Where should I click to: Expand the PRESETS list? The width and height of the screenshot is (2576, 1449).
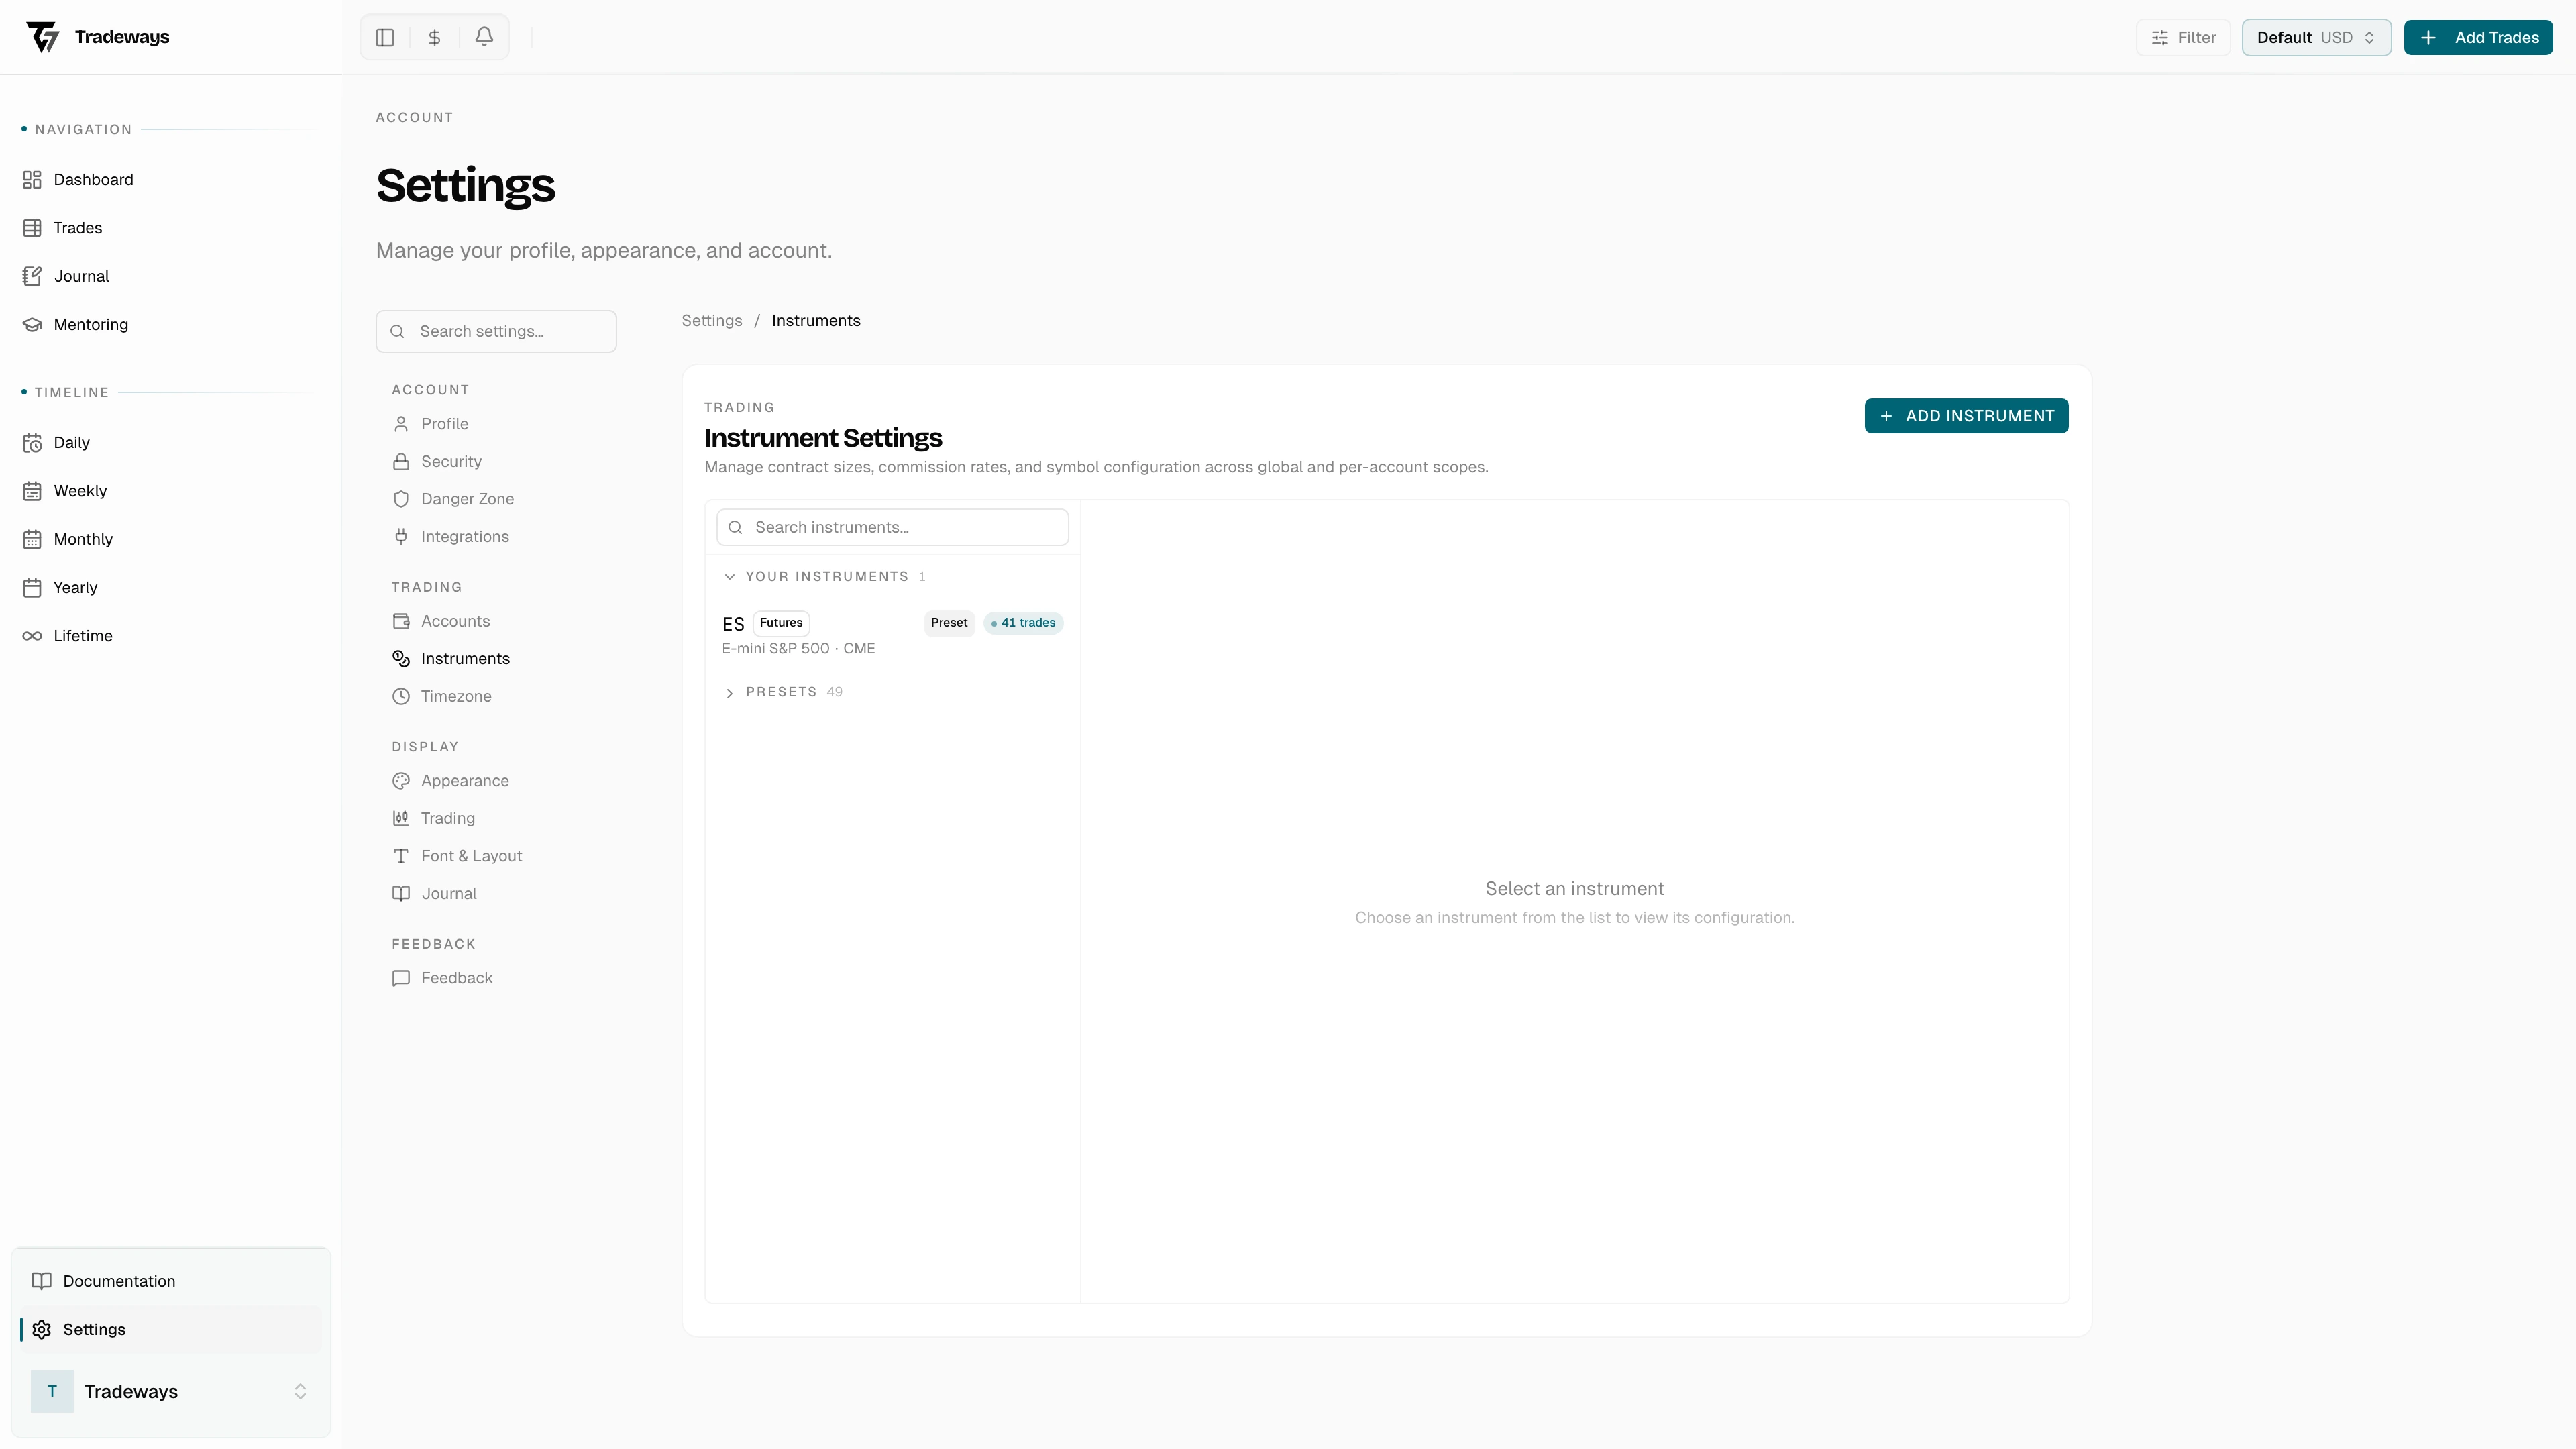click(731, 692)
